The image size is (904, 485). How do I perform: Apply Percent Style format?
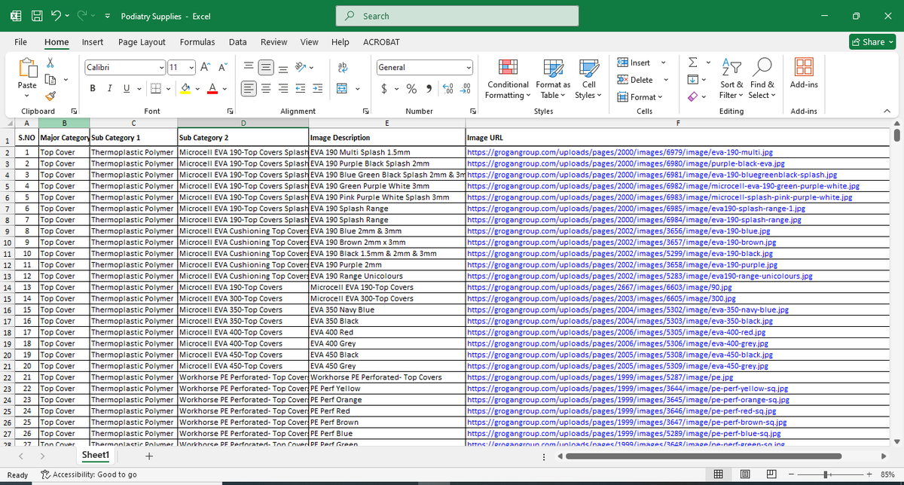pyautogui.click(x=412, y=89)
